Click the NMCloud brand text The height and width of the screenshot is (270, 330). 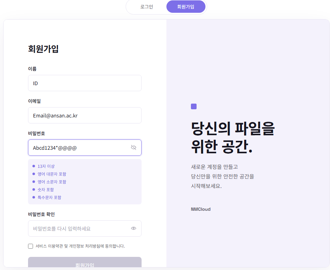click(x=200, y=209)
